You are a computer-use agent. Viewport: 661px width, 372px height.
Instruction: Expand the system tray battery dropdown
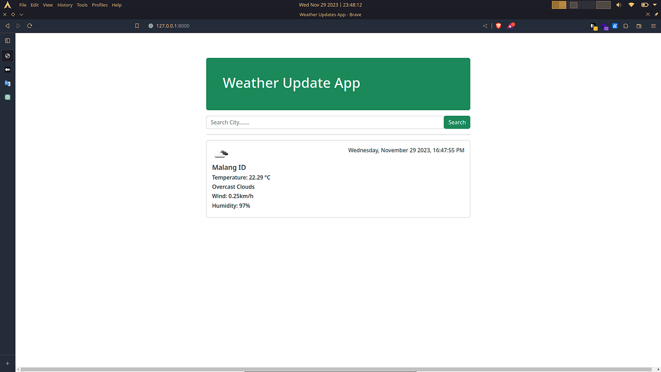644,4
